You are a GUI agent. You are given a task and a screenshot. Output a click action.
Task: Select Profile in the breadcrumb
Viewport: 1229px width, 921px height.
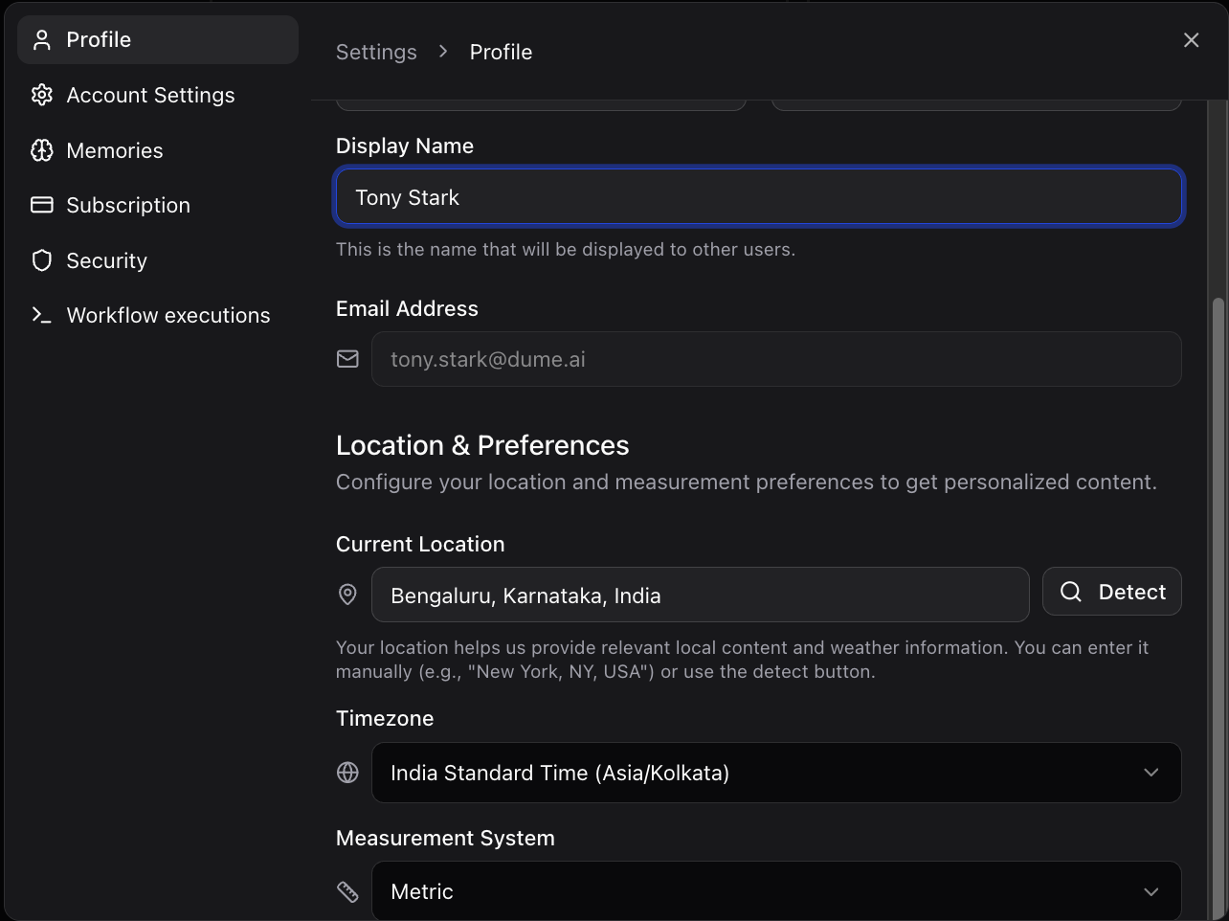501,52
